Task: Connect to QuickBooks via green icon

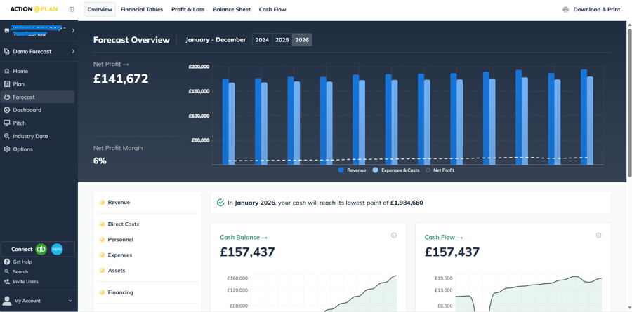Action: (41, 250)
